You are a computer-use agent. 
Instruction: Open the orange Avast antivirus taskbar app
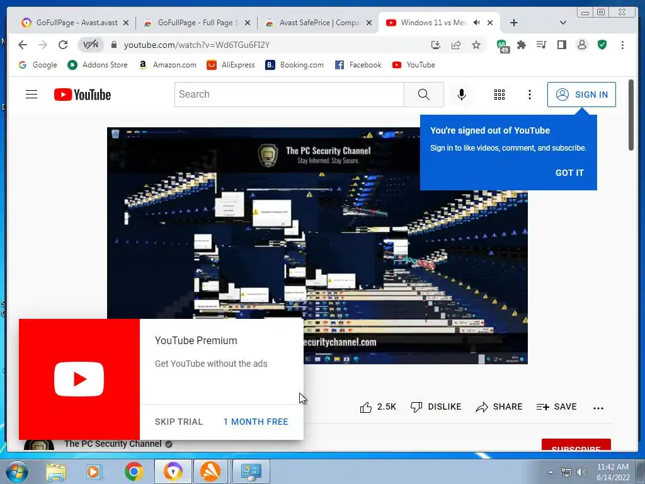click(210, 471)
